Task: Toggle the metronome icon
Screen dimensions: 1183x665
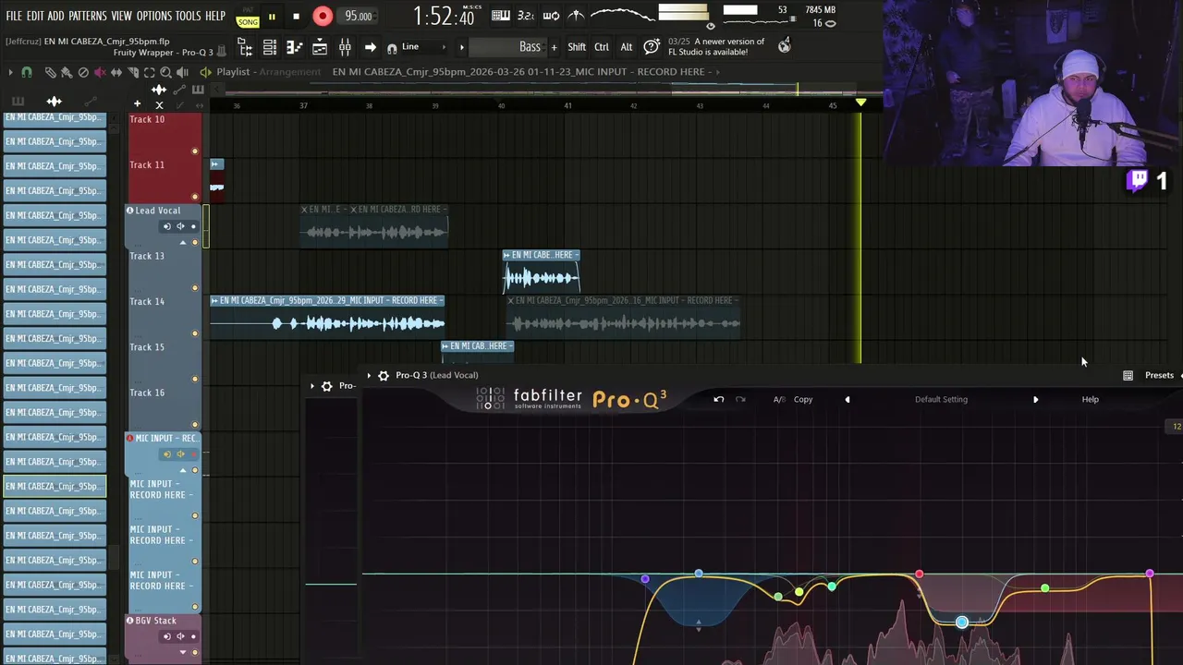Action: [575, 16]
